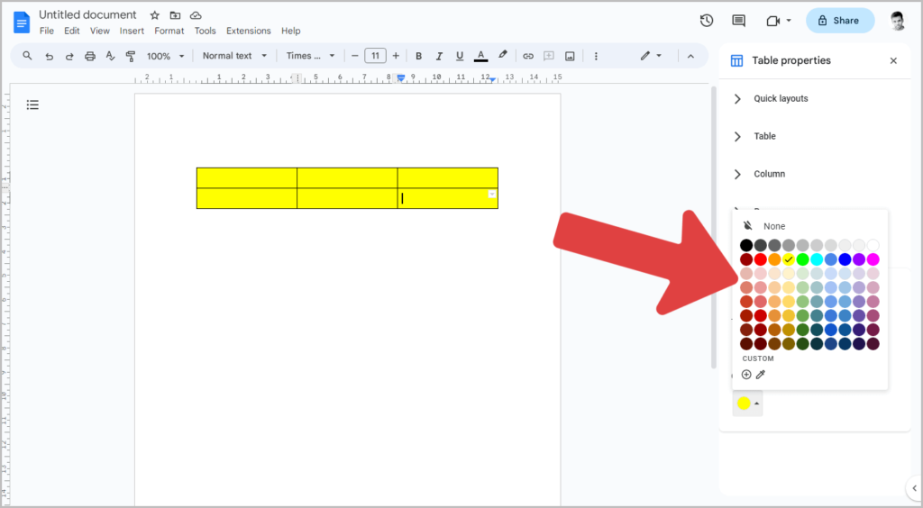Collapse the menus with the up chevron
This screenshot has width=923, height=508.
(690, 56)
